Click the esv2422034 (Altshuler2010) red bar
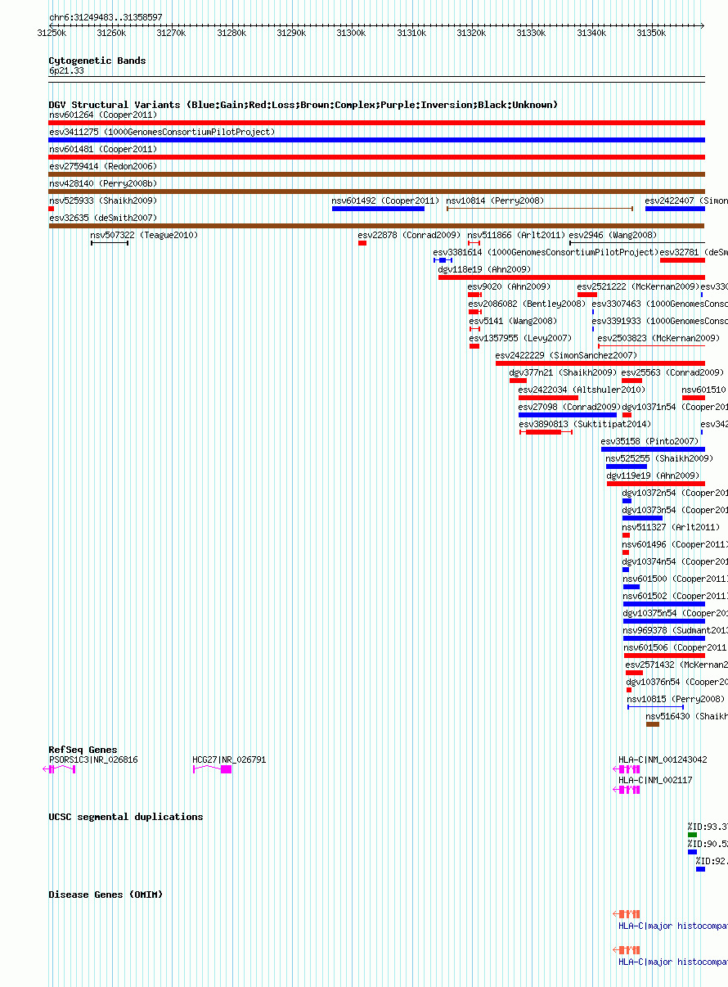This screenshot has width=728, height=987. pyautogui.click(x=548, y=398)
